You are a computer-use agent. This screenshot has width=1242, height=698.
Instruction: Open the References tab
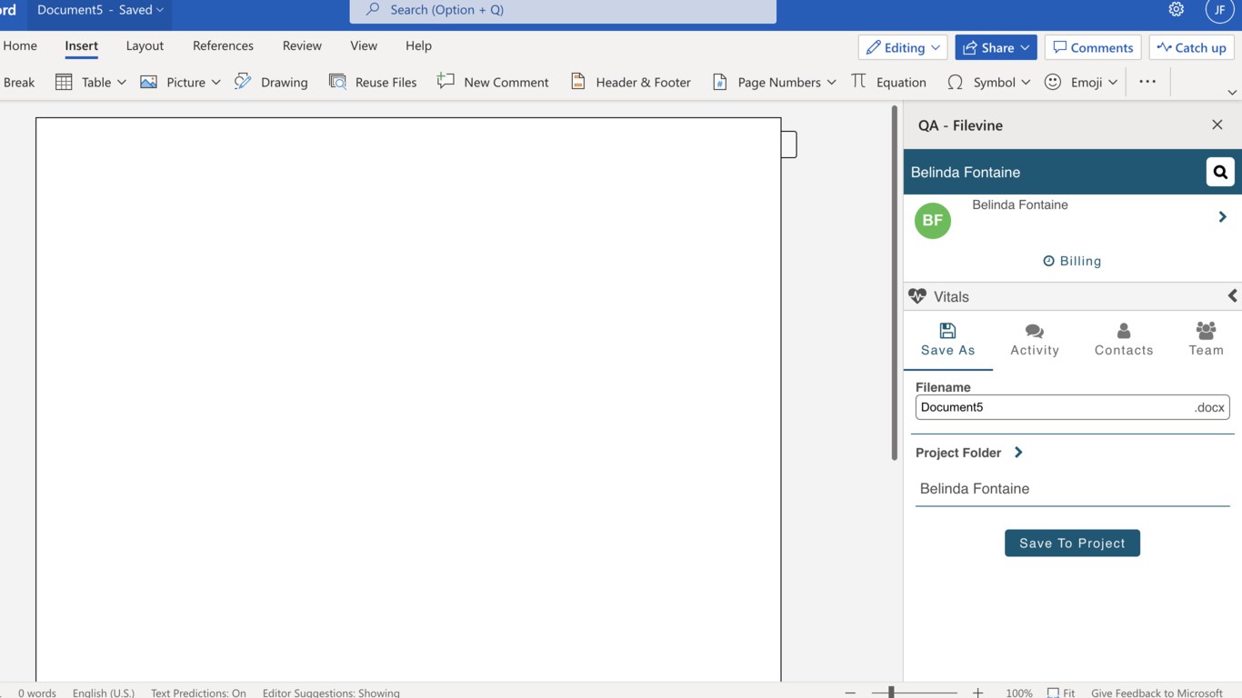click(223, 45)
